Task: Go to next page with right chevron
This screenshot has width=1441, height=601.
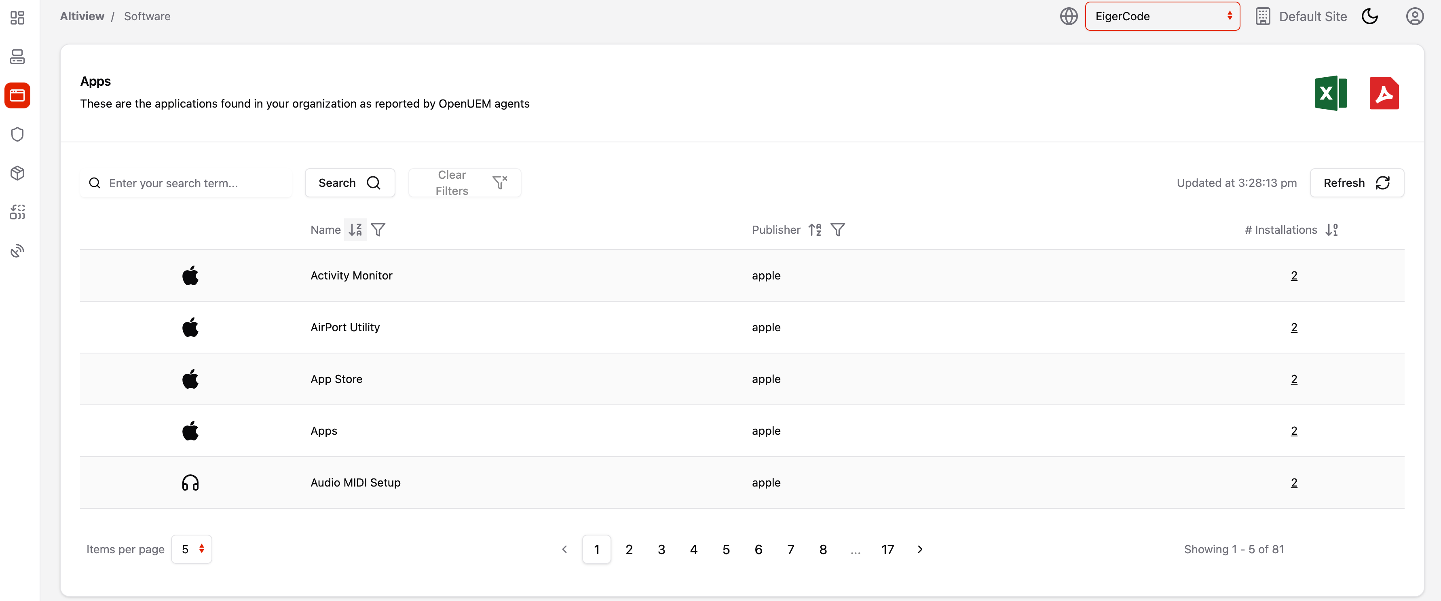Action: [x=920, y=549]
